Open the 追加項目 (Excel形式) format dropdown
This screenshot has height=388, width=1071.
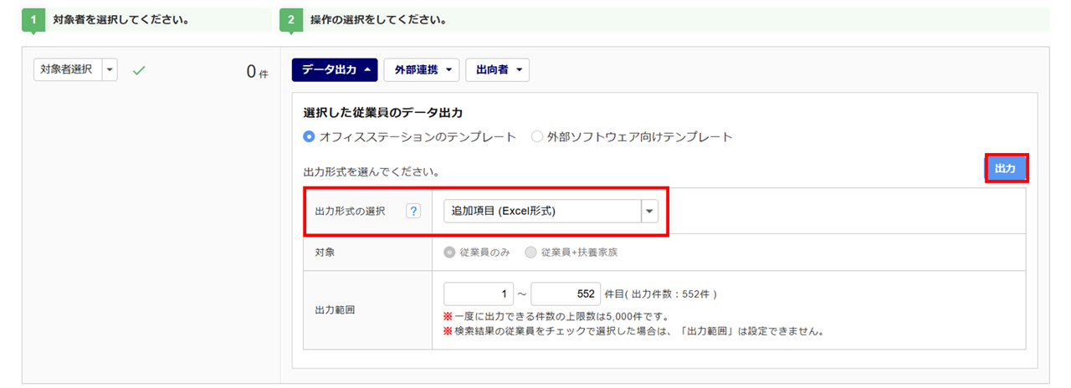point(551,212)
